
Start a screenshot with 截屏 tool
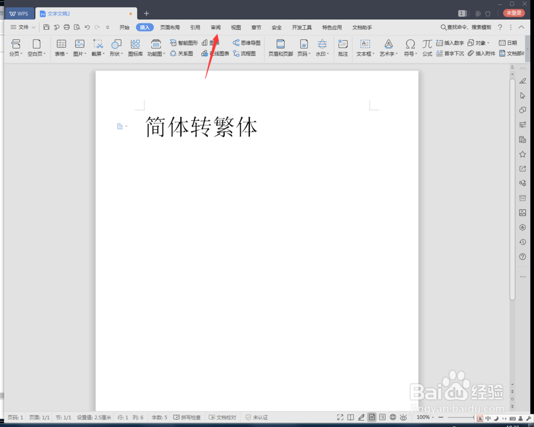[x=98, y=48]
